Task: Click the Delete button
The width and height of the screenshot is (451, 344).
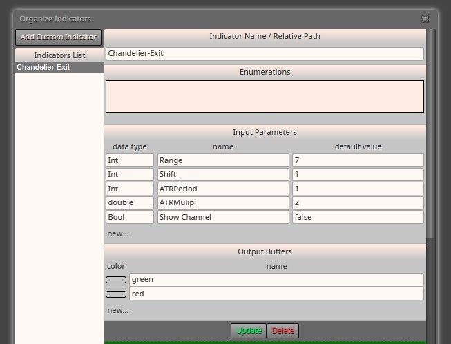Action: 283,331
